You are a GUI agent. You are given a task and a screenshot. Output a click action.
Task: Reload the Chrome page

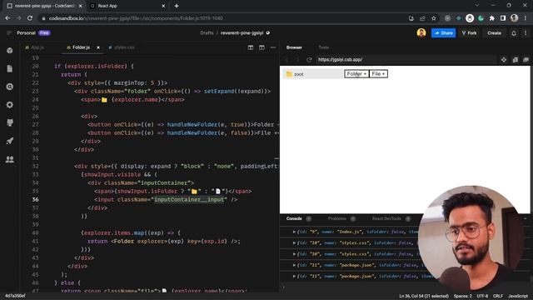(30, 18)
